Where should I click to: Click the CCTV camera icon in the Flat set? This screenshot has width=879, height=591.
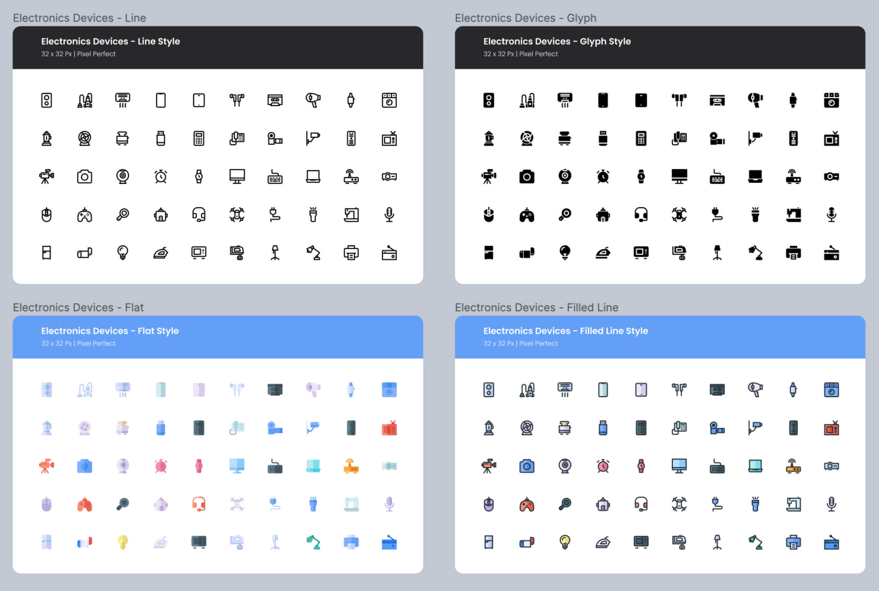[313, 428]
